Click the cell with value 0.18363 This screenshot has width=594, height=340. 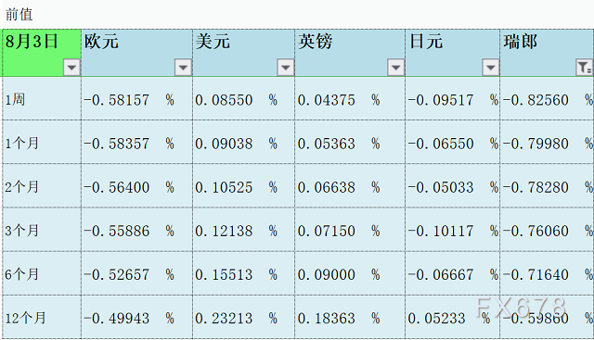coord(350,317)
